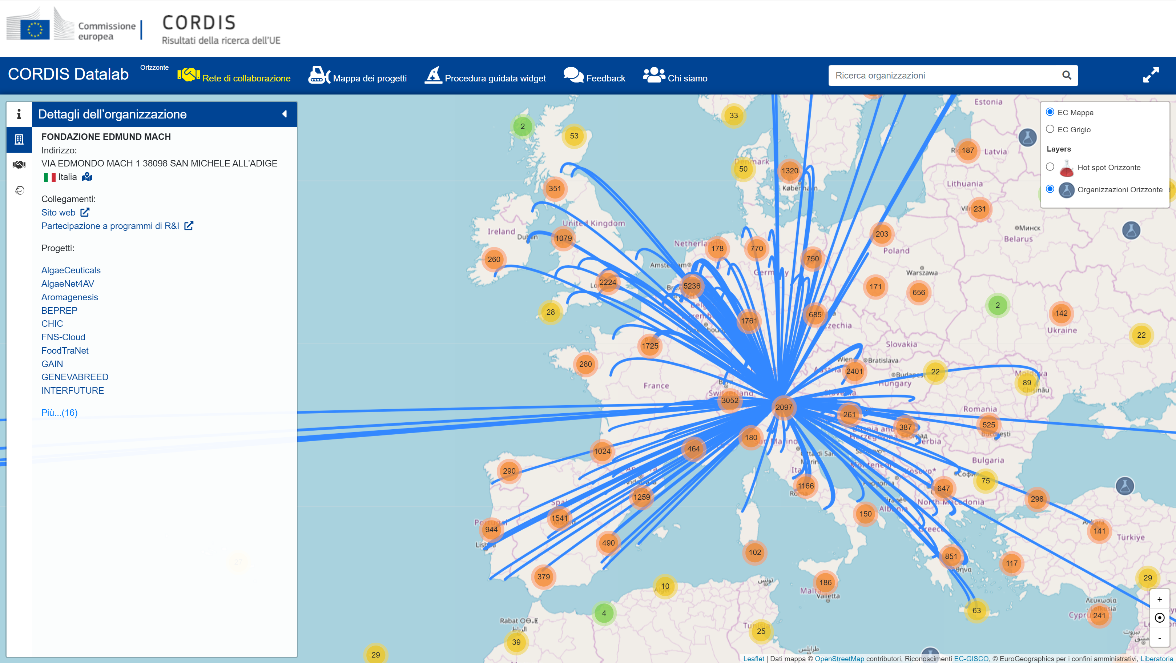1176x663 pixels.
Task: Open the AlgaeCeuticals project
Action: point(71,270)
